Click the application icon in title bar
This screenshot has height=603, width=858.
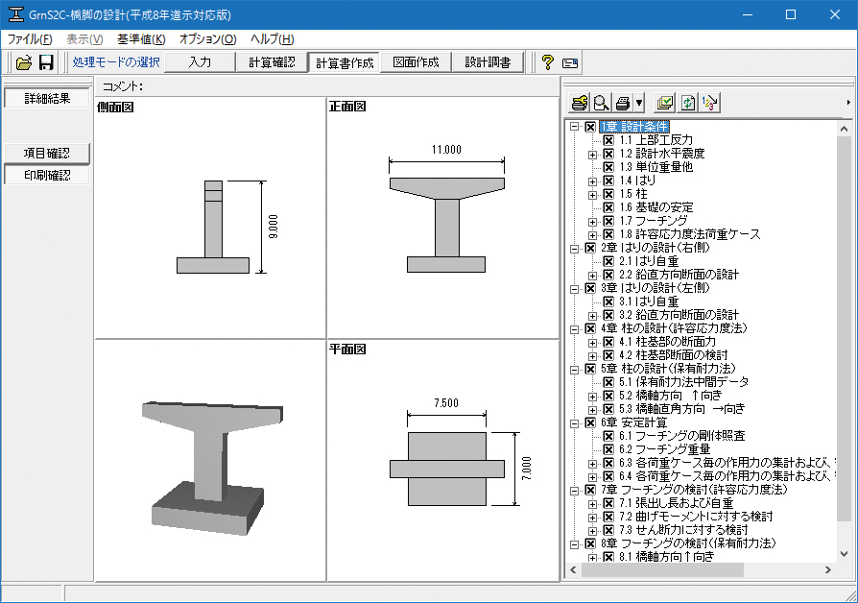[16, 14]
